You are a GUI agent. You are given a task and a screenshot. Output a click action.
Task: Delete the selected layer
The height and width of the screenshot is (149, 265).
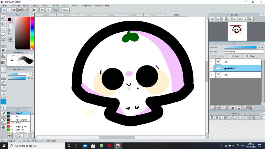pos(251,107)
